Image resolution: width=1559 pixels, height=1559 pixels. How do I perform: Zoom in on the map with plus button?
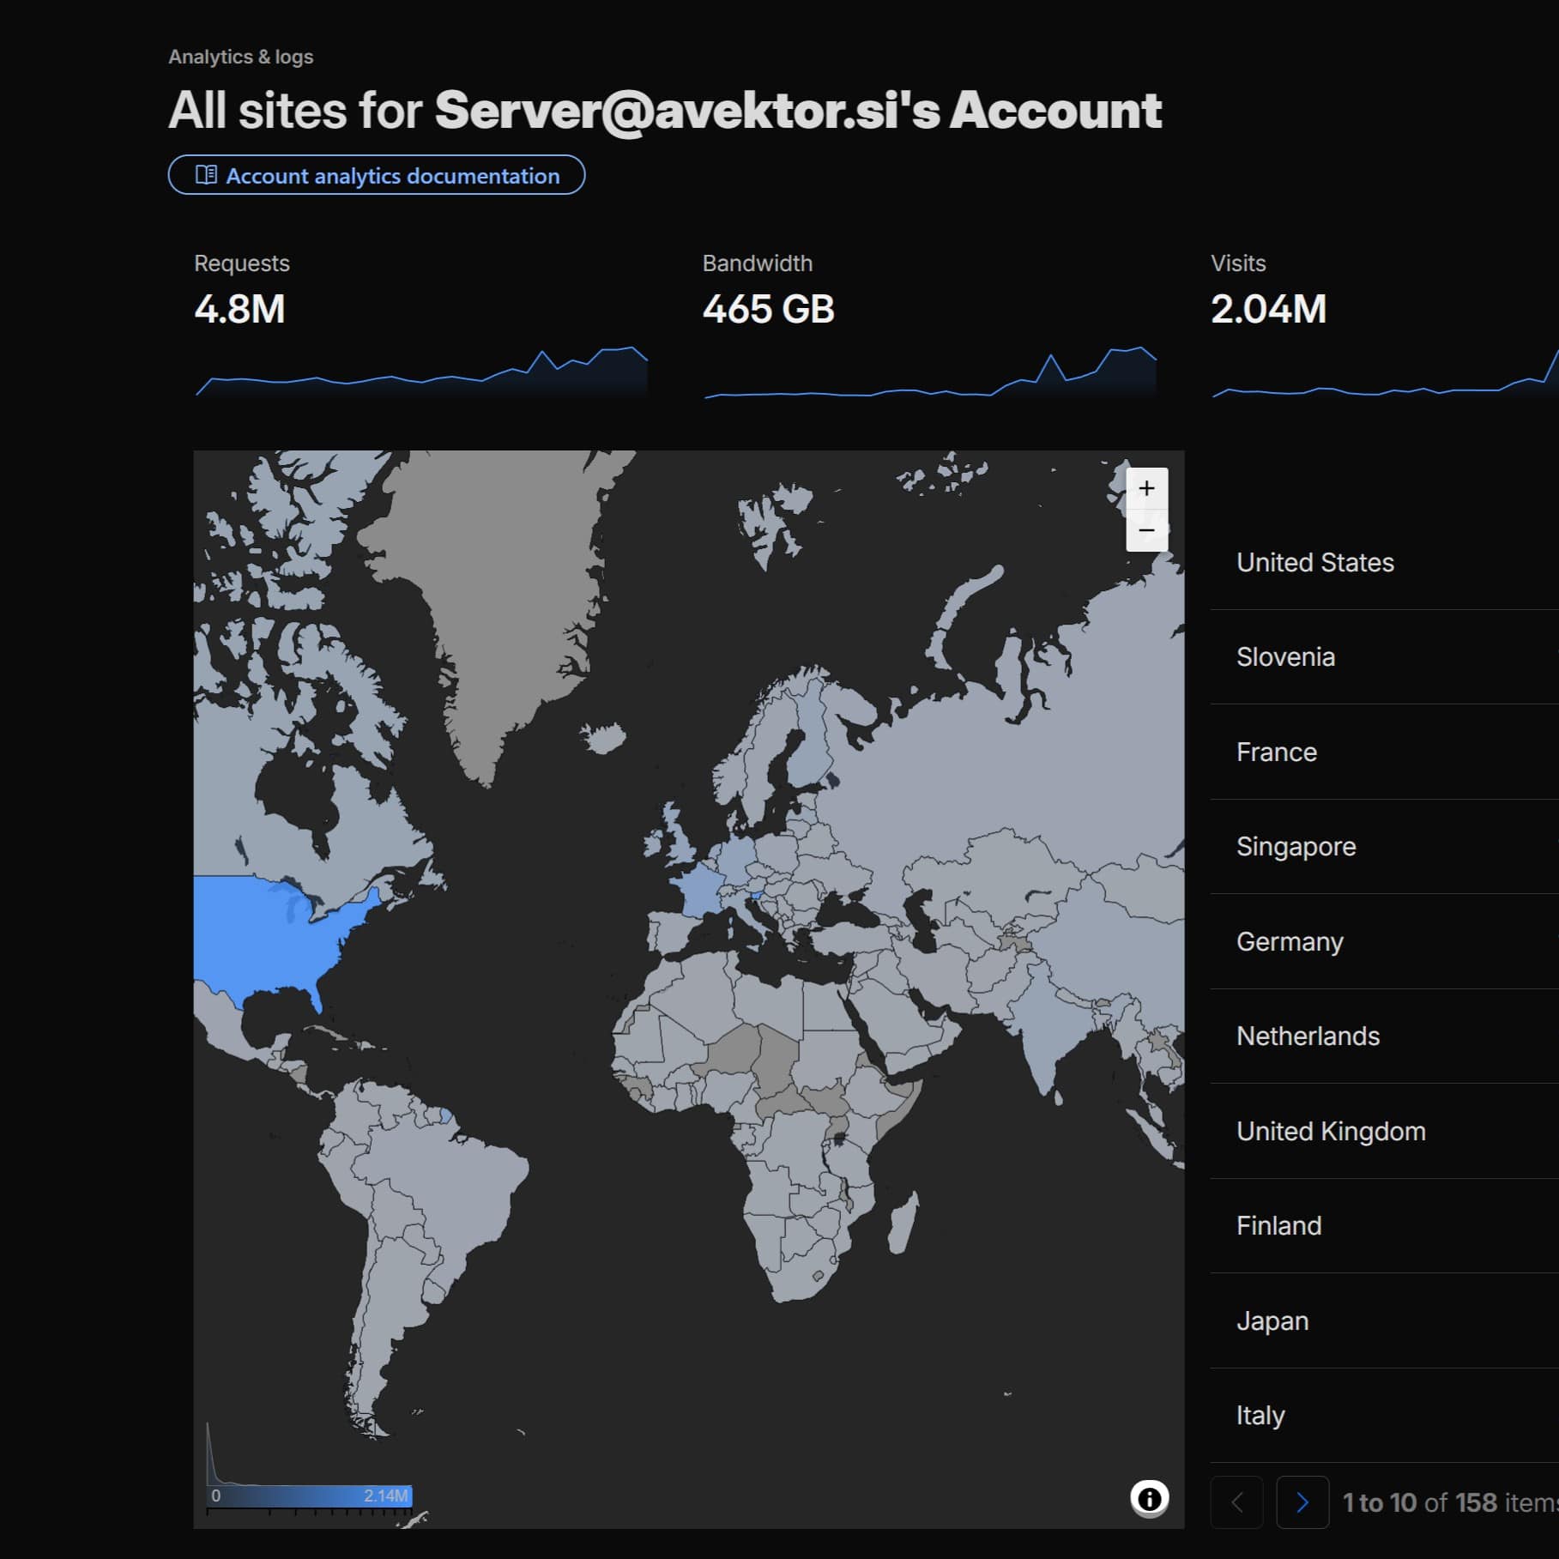coord(1146,488)
